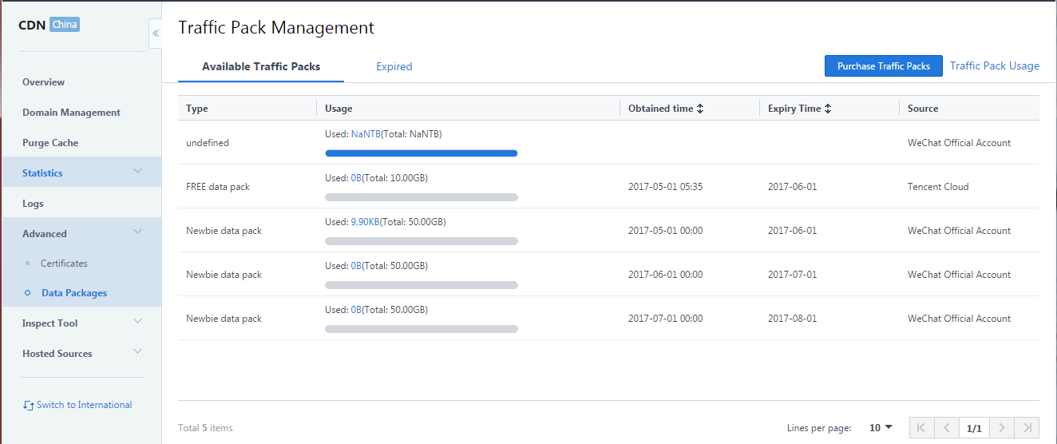Open the lines per page dropdown

click(881, 428)
